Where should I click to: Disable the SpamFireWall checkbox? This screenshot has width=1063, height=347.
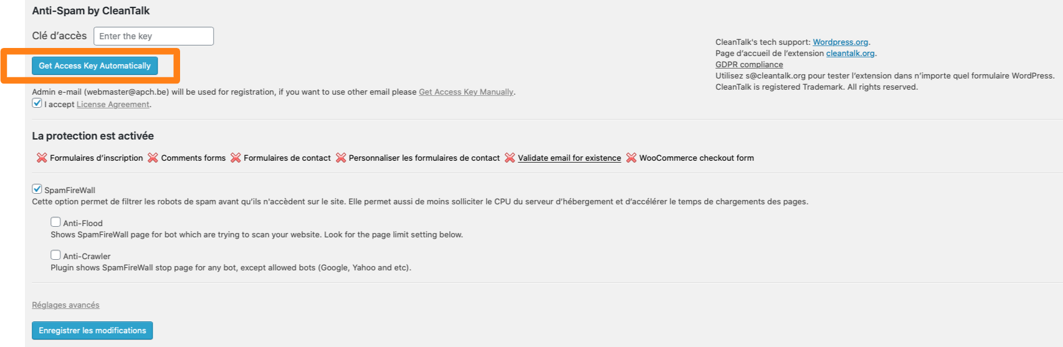tap(37, 189)
